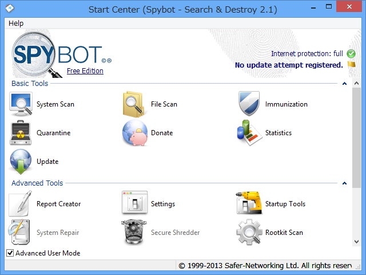Collapse the Advanced Tools section
Image resolution: width=366 pixels, height=275 pixels.
pyautogui.click(x=344, y=183)
